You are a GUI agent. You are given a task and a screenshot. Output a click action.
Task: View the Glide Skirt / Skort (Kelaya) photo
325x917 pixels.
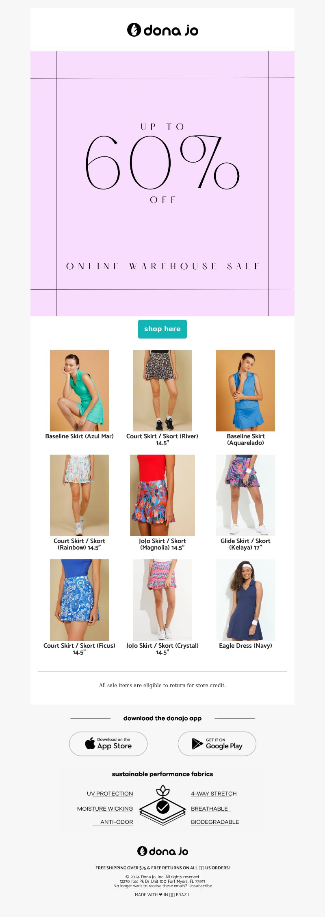click(245, 495)
